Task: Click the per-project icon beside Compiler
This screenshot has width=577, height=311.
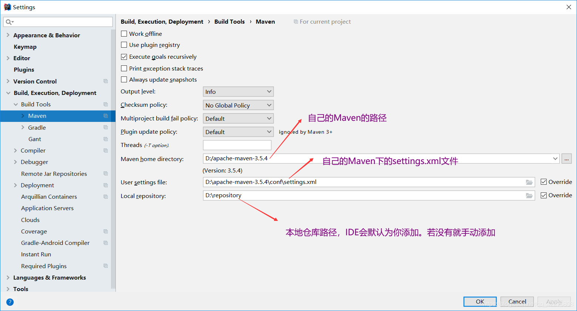Action: [x=106, y=151]
